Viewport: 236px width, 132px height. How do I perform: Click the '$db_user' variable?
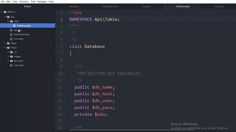102,101
